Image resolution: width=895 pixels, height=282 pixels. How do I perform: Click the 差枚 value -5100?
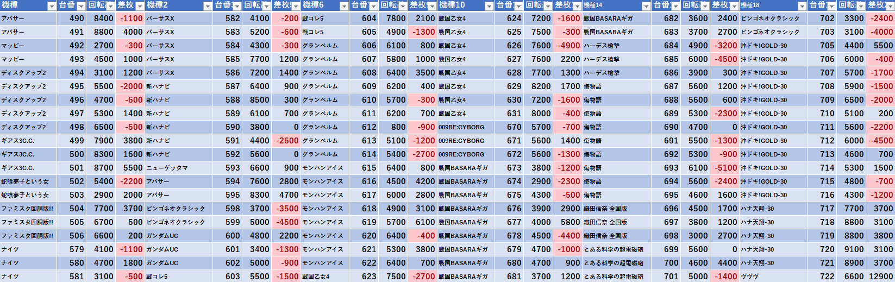[x=724, y=168]
